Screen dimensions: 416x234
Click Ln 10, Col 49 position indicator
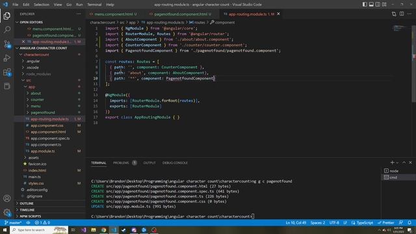point(296,222)
